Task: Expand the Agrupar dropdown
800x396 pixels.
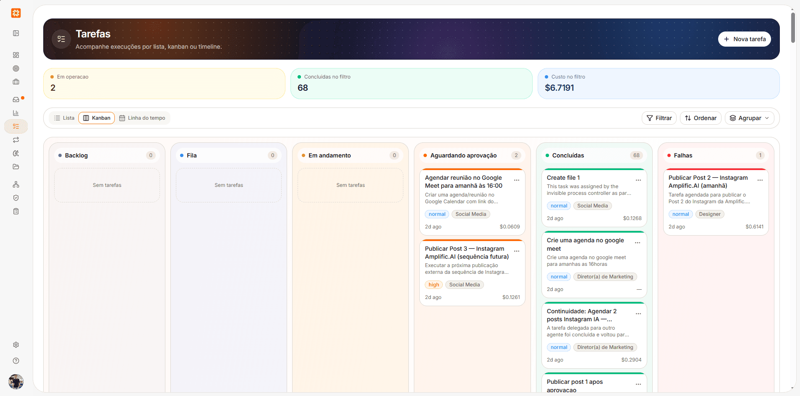Action: pos(749,118)
